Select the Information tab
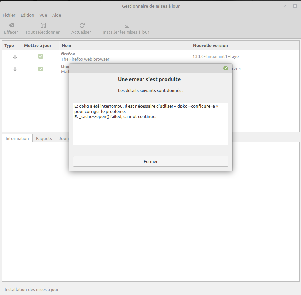Viewport: 301px width, 295px height. click(x=17, y=138)
